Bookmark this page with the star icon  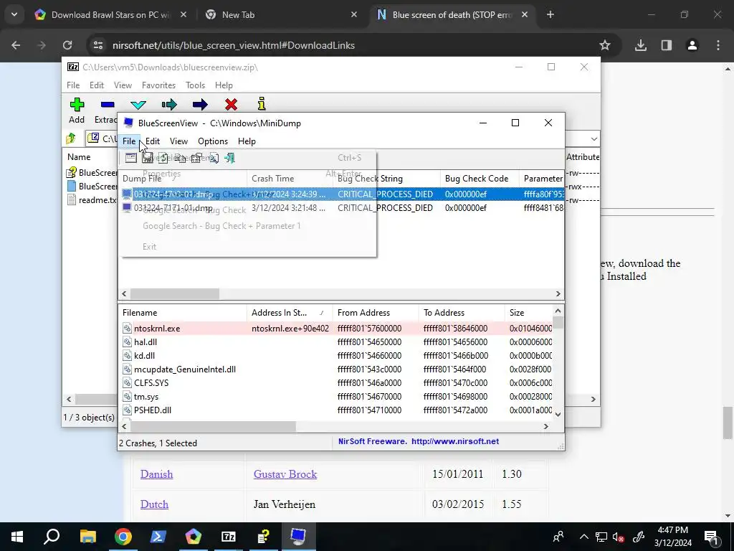click(605, 45)
